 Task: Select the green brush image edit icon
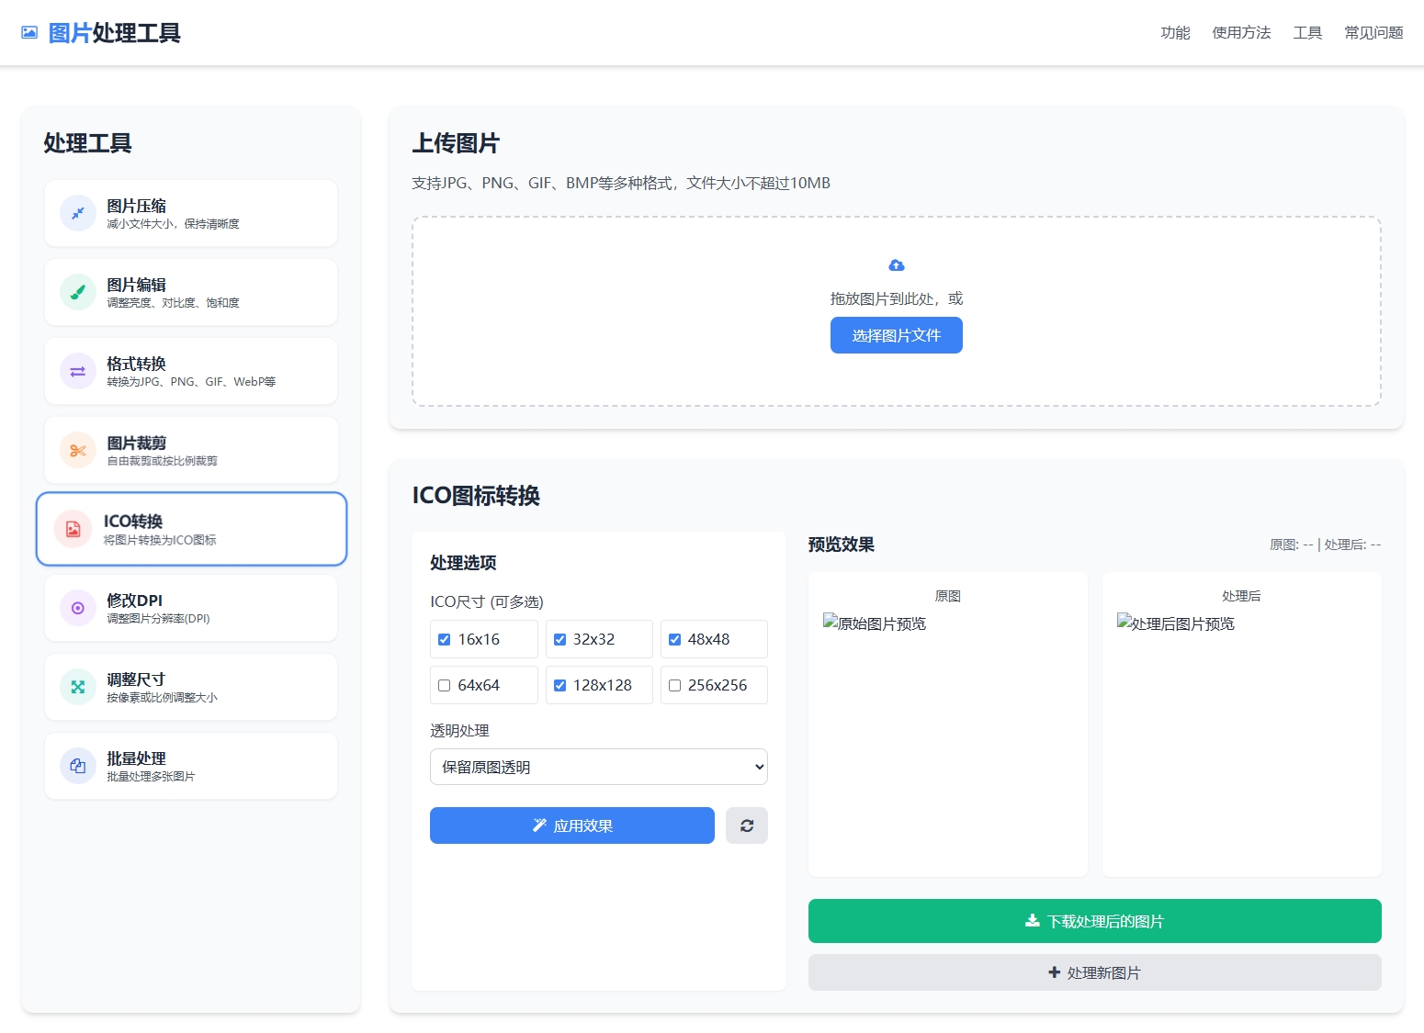[78, 292]
